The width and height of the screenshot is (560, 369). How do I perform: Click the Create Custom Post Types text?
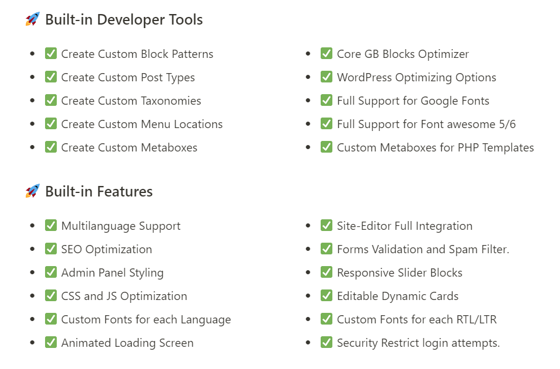[x=128, y=78]
